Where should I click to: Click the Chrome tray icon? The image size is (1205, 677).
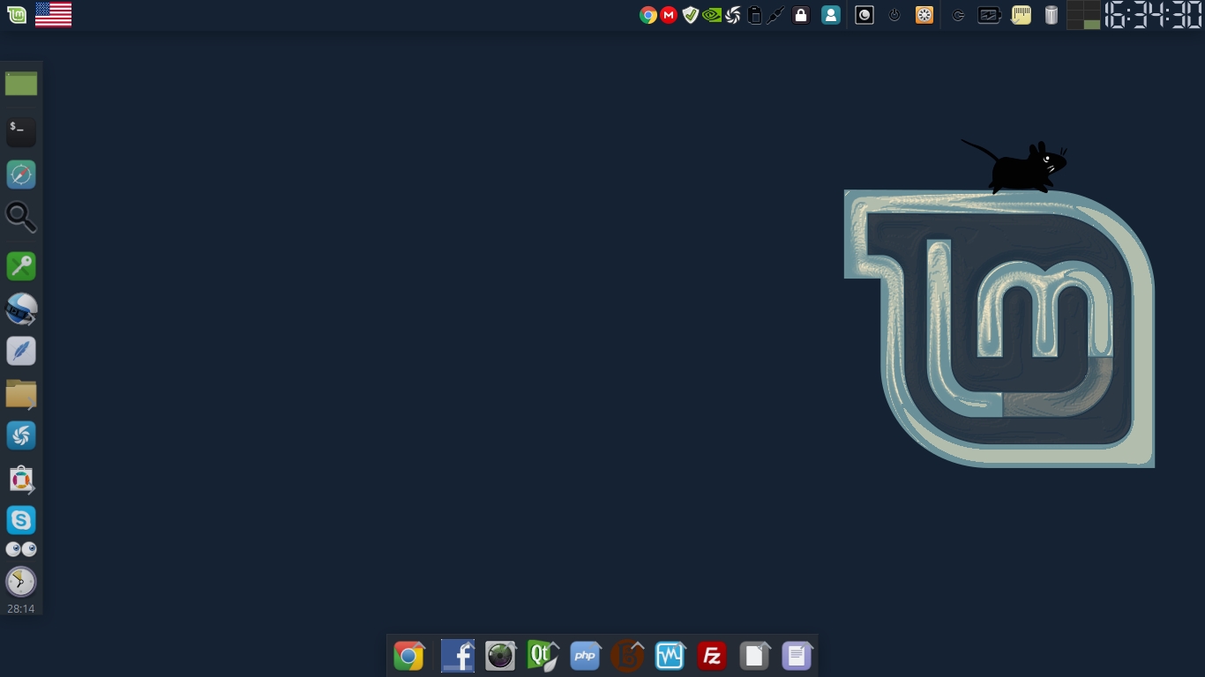click(648, 15)
